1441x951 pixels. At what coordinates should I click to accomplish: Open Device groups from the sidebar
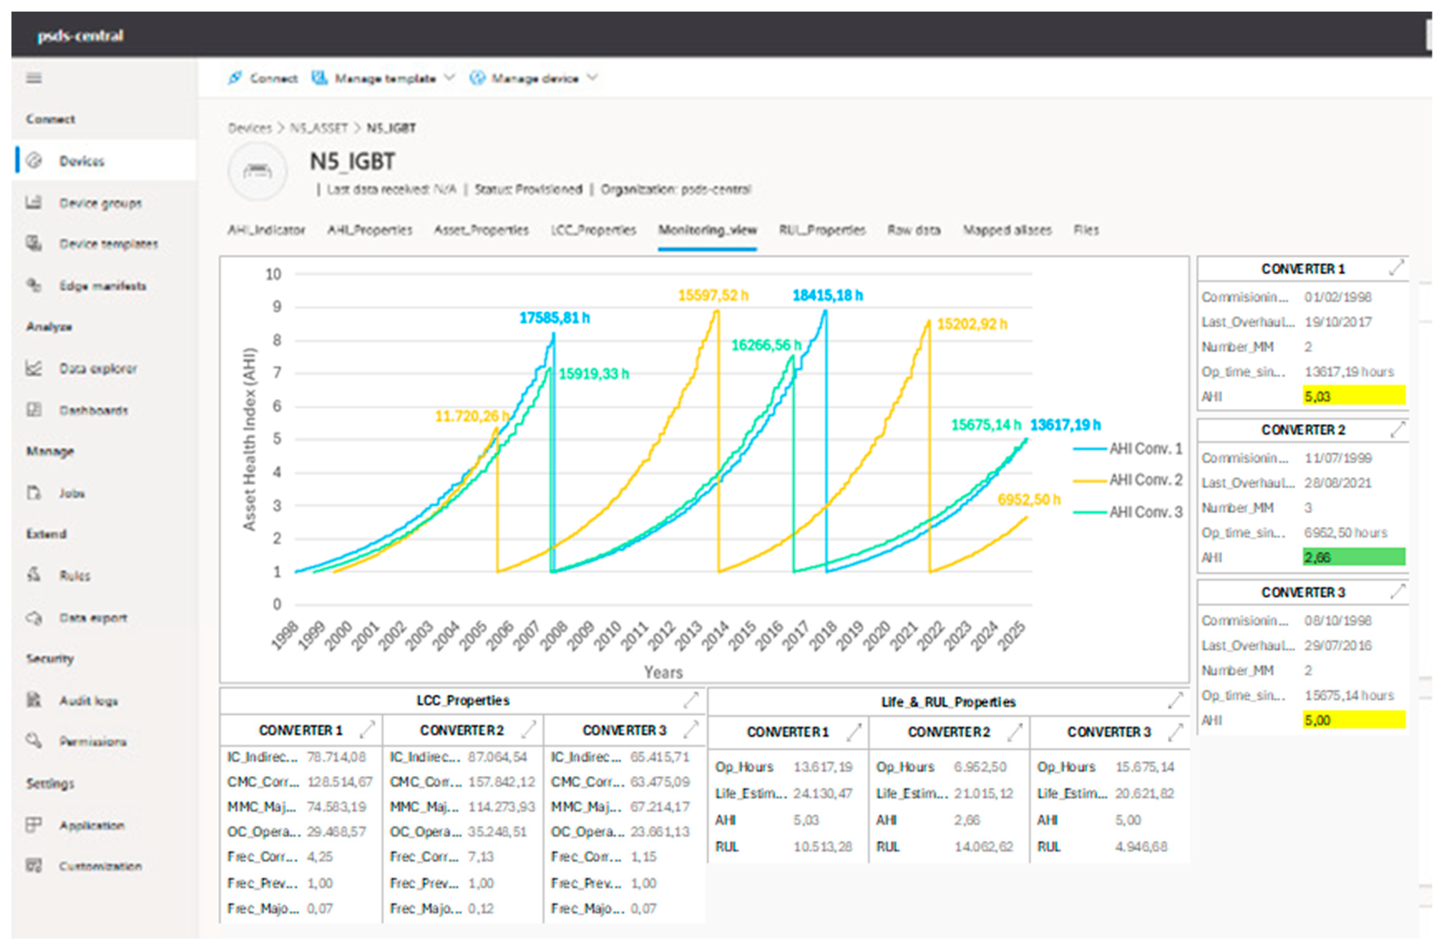tap(100, 202)
